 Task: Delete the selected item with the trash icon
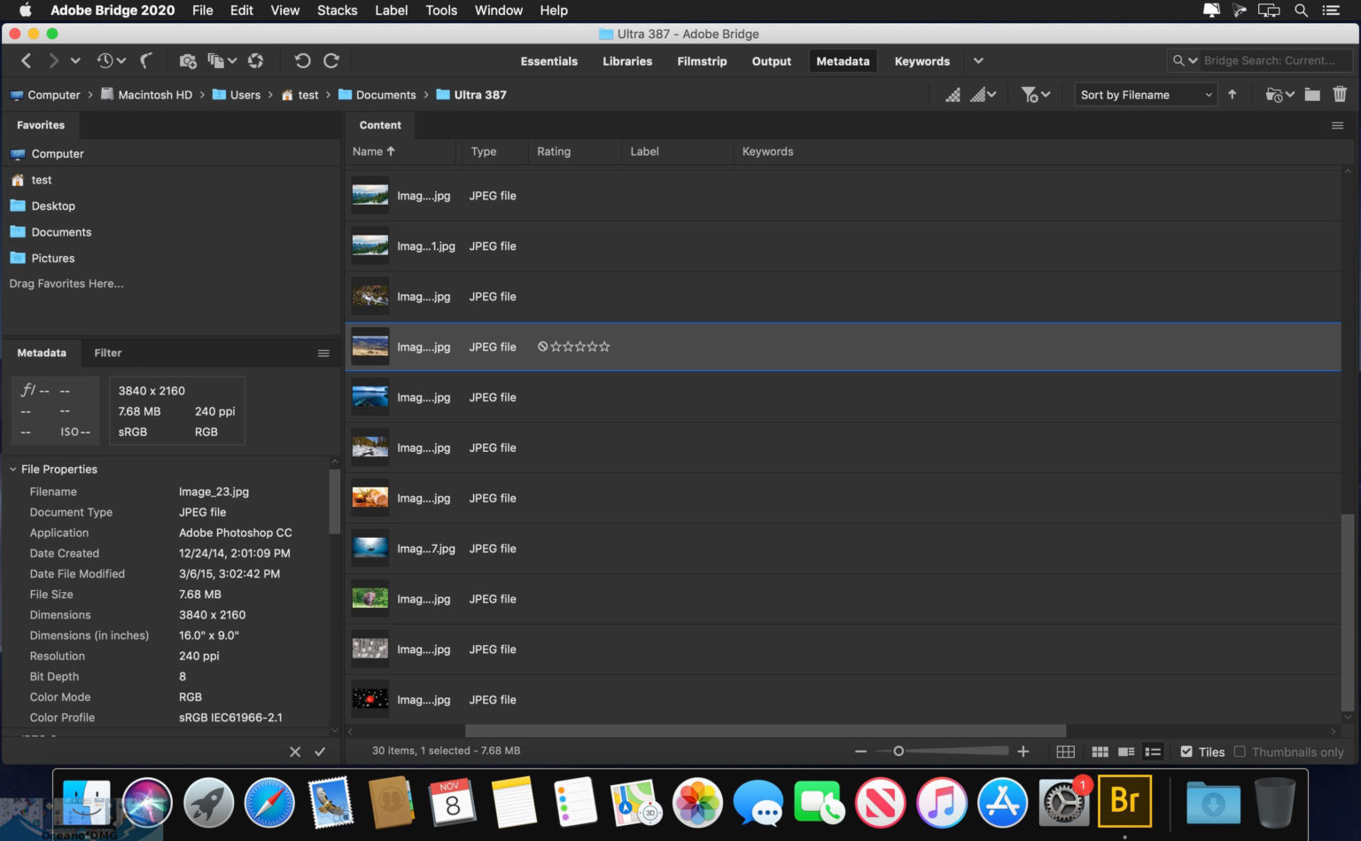tap(1340, 94)
